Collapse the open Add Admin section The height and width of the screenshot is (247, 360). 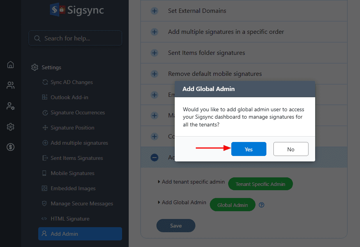pyautogui.click(x=154, y=158)
